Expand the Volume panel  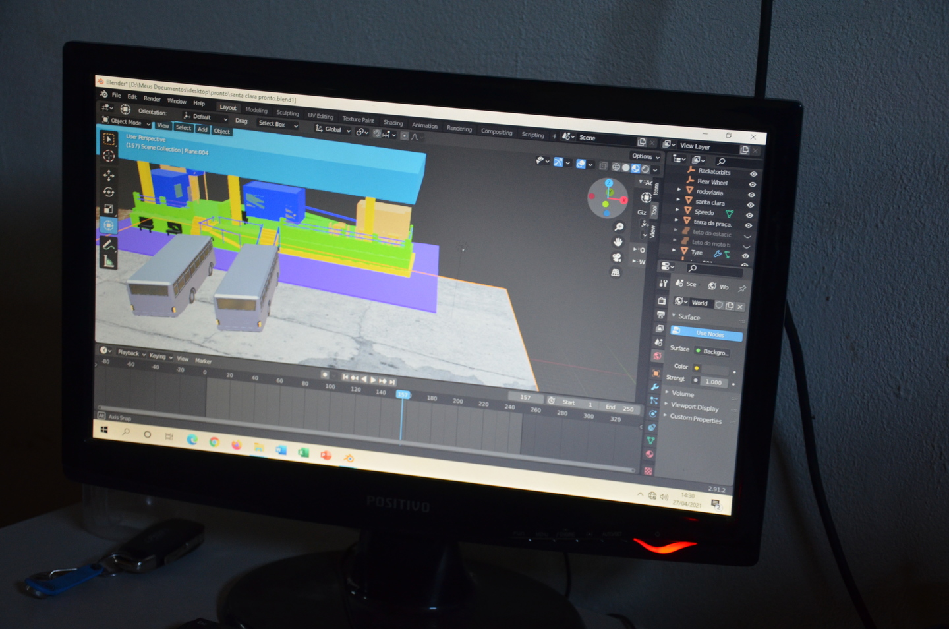pyautogui.click(x=683, y=394)
